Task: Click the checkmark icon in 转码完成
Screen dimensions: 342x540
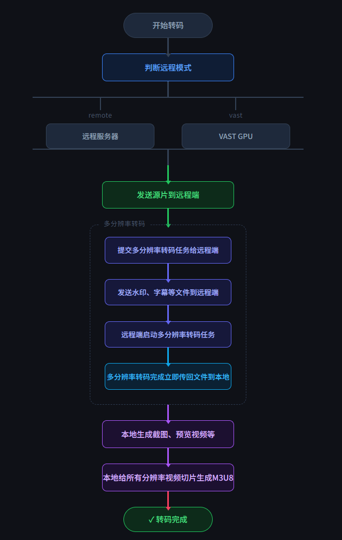Action: [151, 520]
